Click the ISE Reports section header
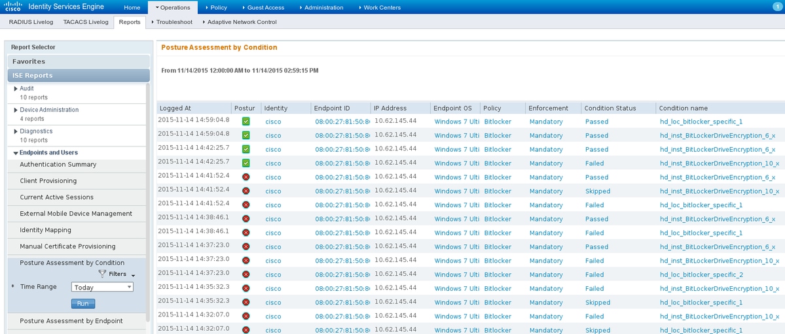The height and width of the screenshot is (334, 785). [x=79, y=76]
